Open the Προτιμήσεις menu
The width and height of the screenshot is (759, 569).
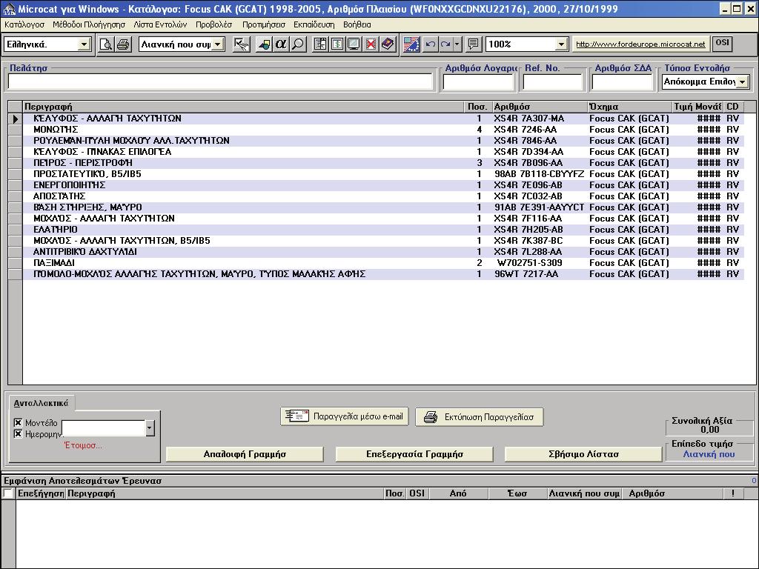click(264, 24)
